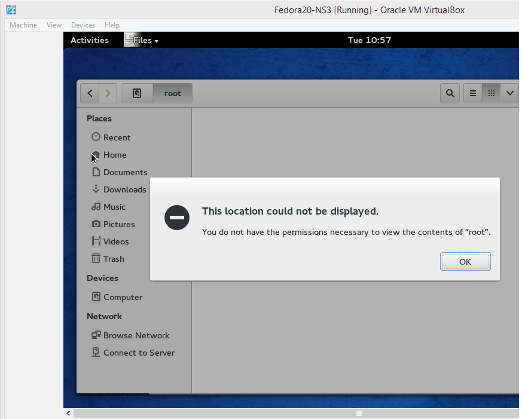
Task: Open the Files application menu
Action: [142, 40]
